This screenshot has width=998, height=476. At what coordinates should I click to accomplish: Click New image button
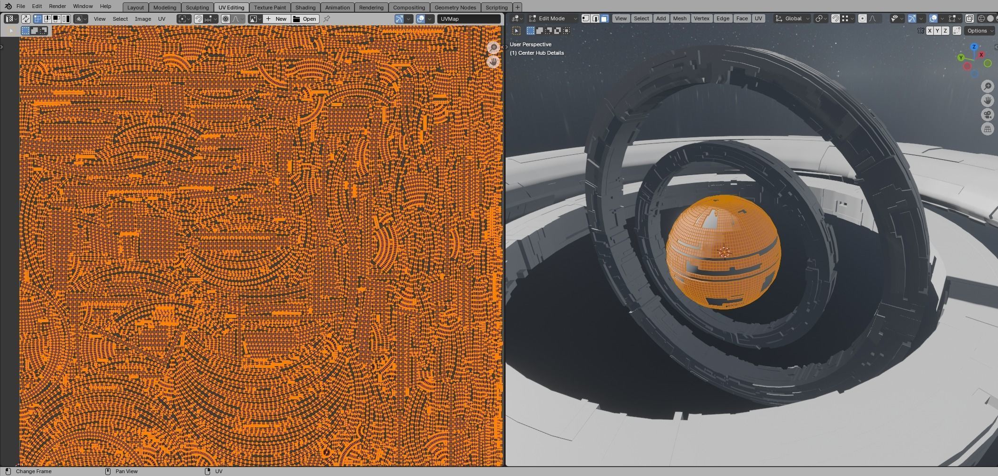(277, 19)
